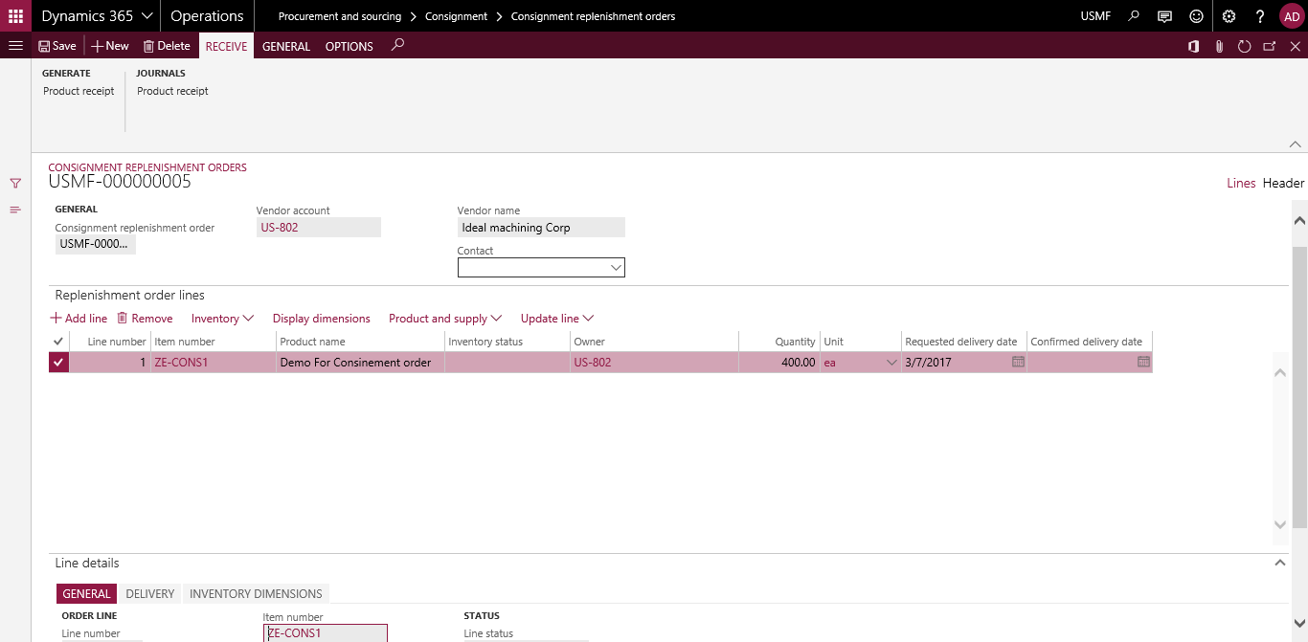This screenshot has width=1308, height=642.
Task: Open the Contact dropdown
Action: coord(616,267)
